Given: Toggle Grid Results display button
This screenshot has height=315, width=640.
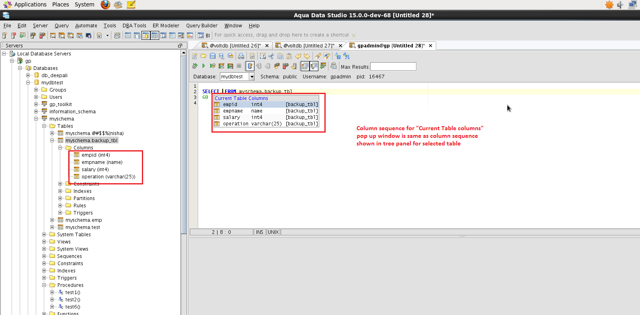Looking at the screenshot, I should (305, 66).
